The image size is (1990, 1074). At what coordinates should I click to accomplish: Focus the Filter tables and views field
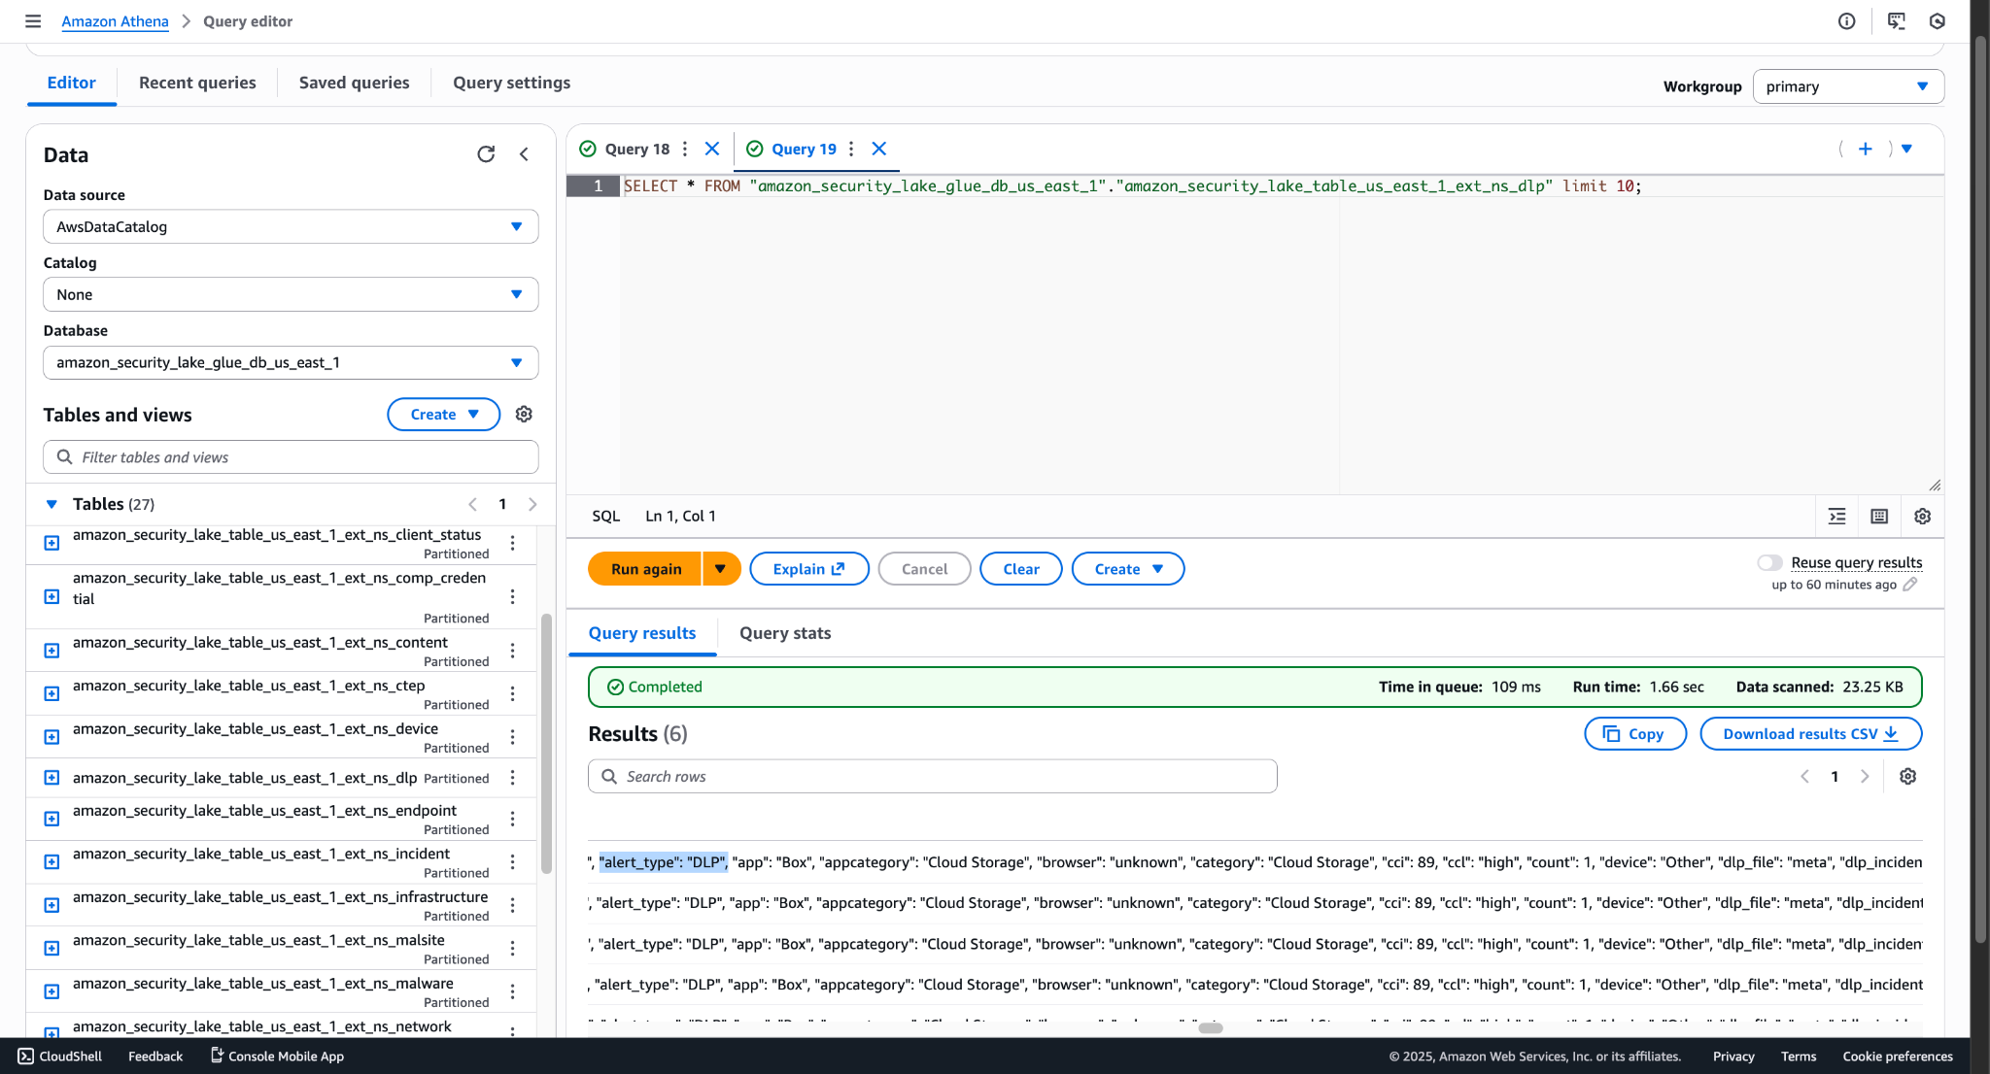[291, 457]
